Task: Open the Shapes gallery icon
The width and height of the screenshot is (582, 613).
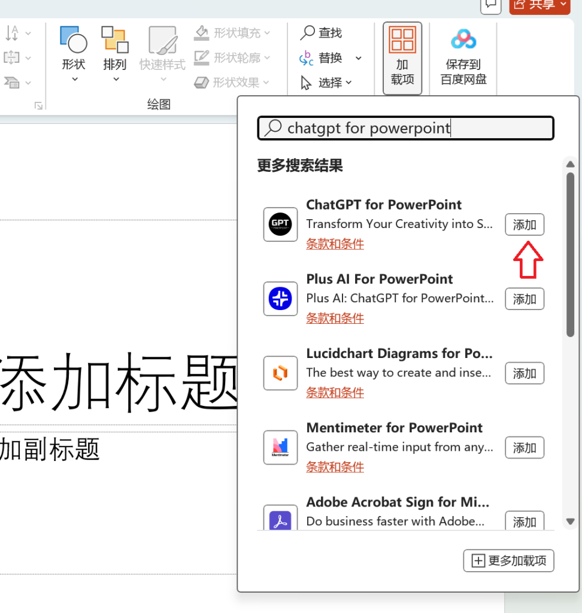Action: [74, 40]
